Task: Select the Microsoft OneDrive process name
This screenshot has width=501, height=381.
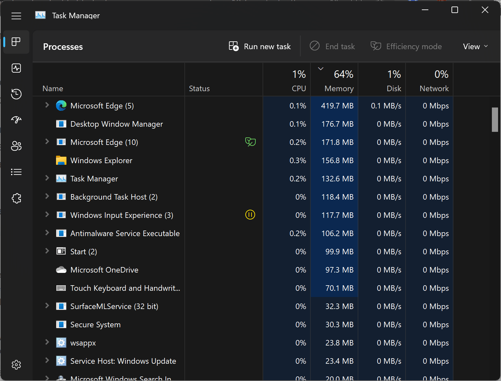Action: pos(104,270)
